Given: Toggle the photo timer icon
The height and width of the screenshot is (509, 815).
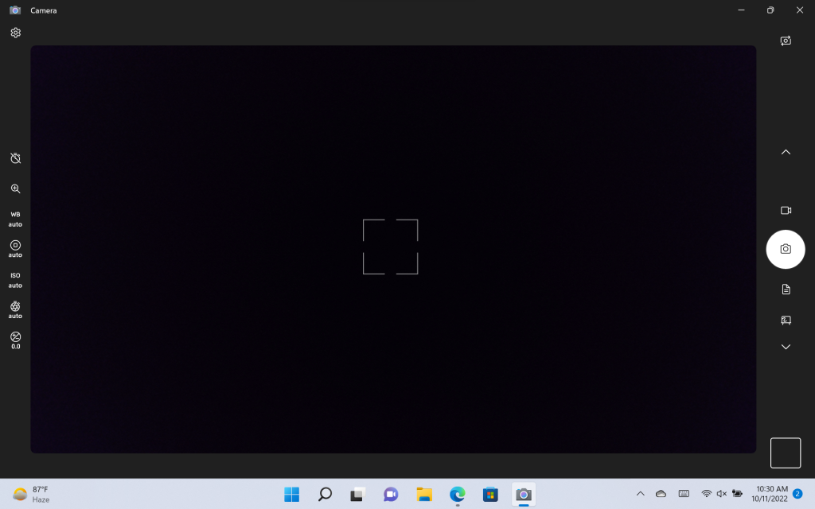Looking at the screenshot, I should coord(16,158).
